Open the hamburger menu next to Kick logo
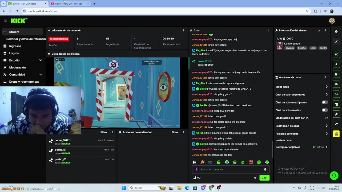Viewport: 342px width, 192px height. tap(6, 21)
